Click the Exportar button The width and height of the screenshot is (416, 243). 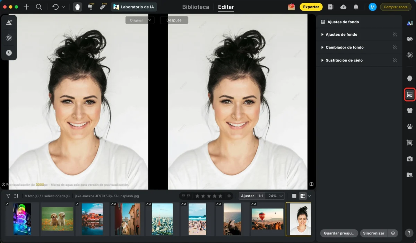(311, 7)
